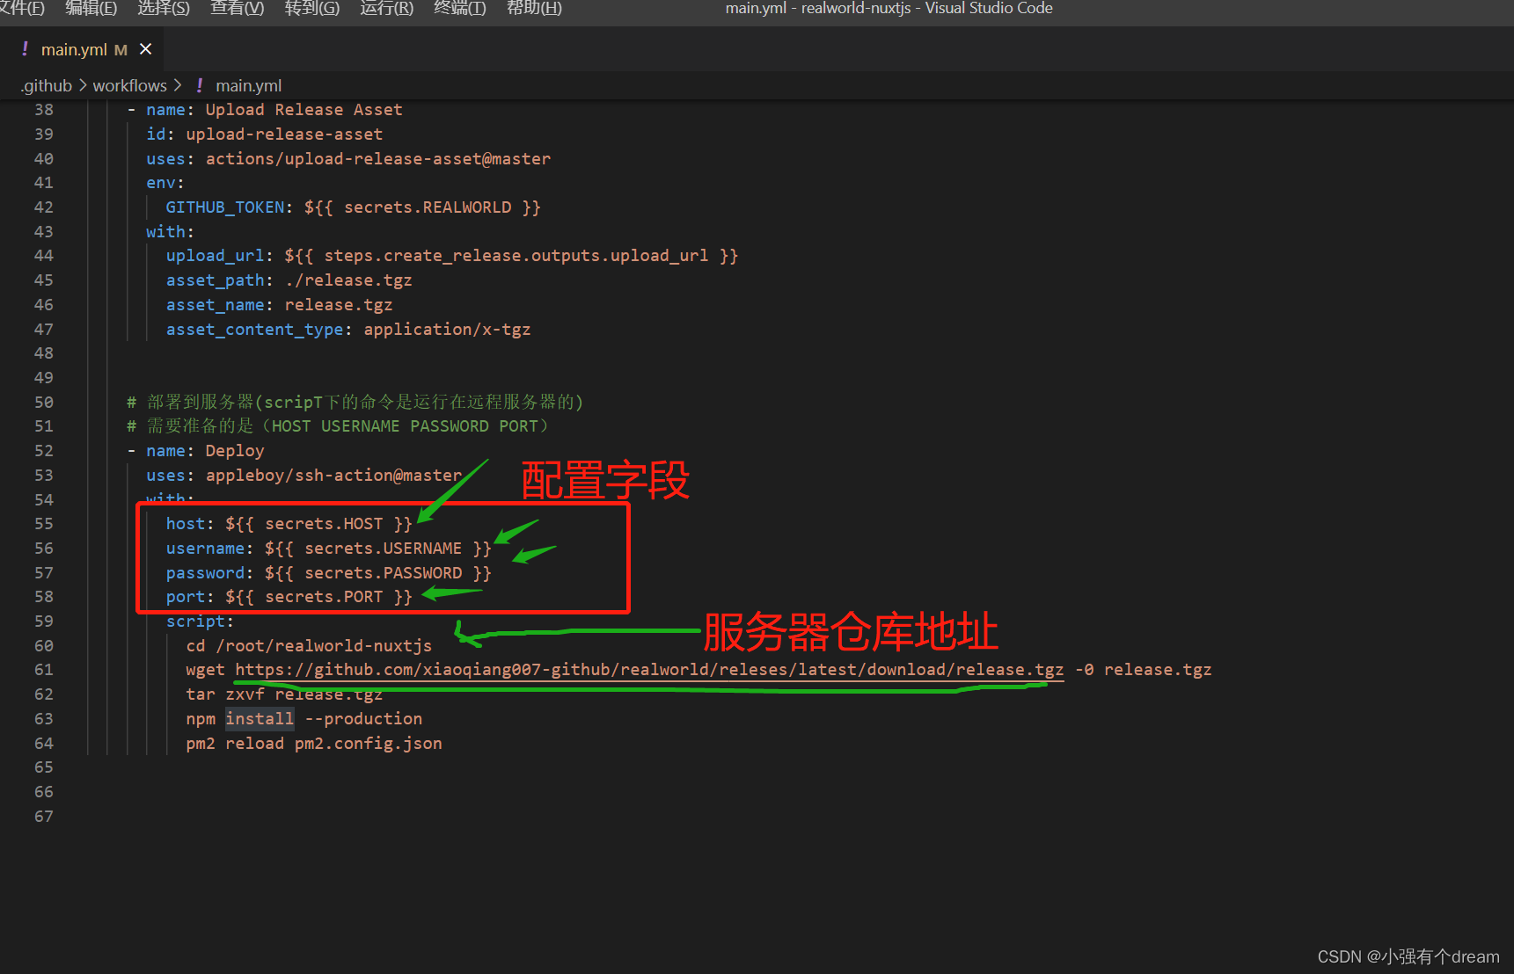Open the 帮助(H) menu
Image resolution: width=1514 pixels, height=974 pixels.
click(534, 9)
